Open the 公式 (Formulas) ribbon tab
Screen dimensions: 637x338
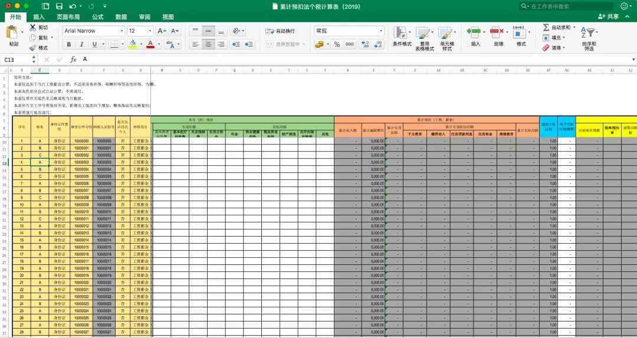pos(97,17)
